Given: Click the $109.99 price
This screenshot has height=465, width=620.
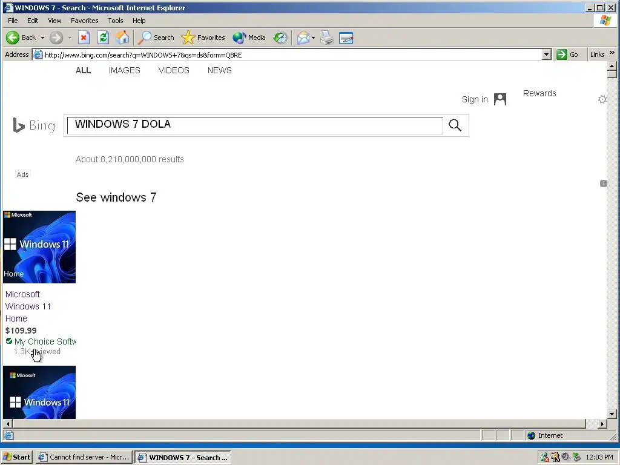Looking at the screenshot, I should (21, 331).
